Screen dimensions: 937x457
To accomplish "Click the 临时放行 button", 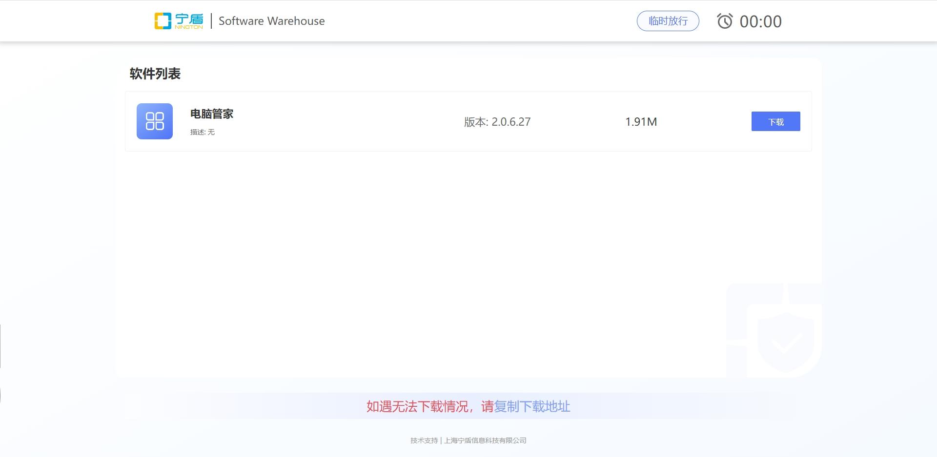I will click(668, 21).
